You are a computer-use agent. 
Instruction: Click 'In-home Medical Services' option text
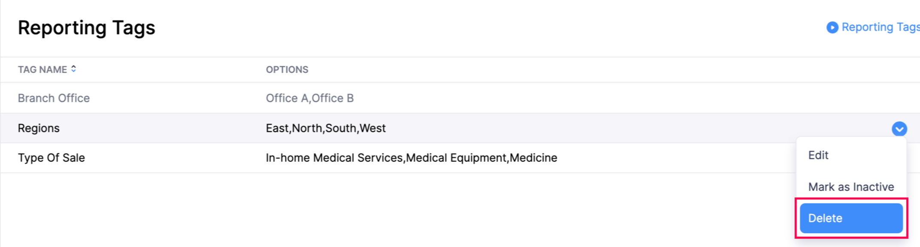point(334,158)
